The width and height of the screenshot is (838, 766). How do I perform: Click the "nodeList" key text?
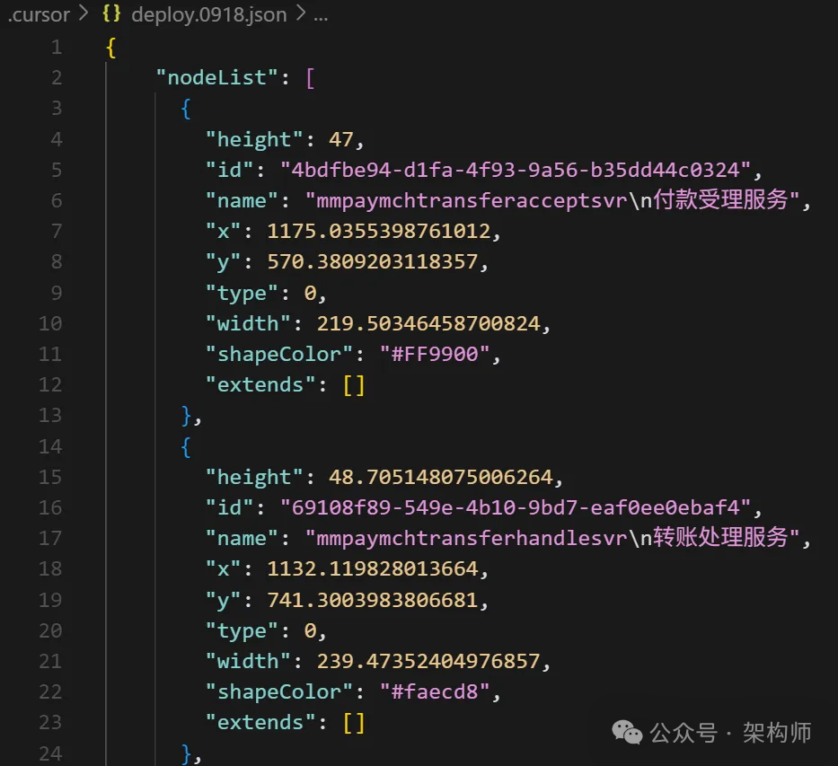(x=217, y=78)
